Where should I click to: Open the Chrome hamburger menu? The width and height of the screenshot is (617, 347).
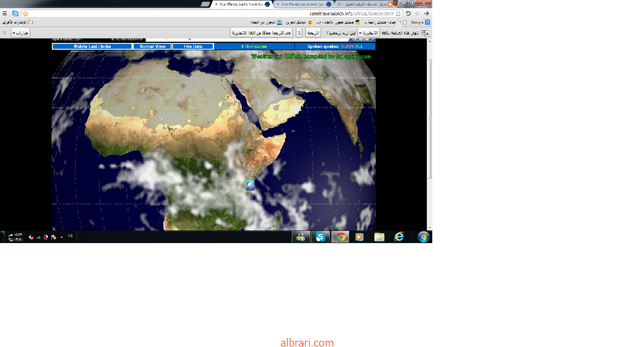coord(5,14)
